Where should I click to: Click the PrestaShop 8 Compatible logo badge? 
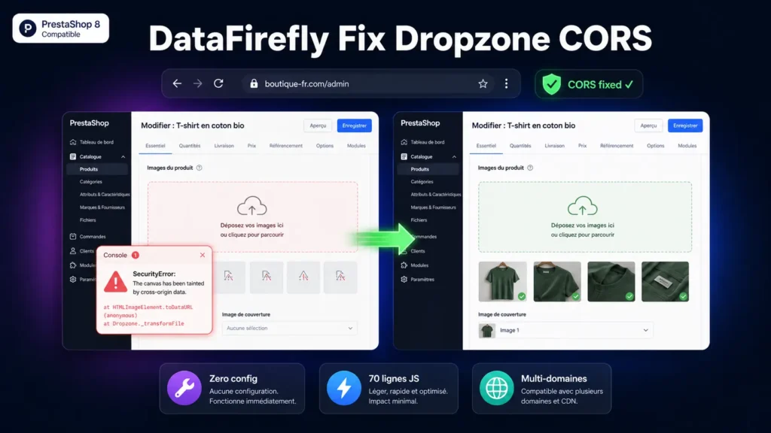(61, 29)
